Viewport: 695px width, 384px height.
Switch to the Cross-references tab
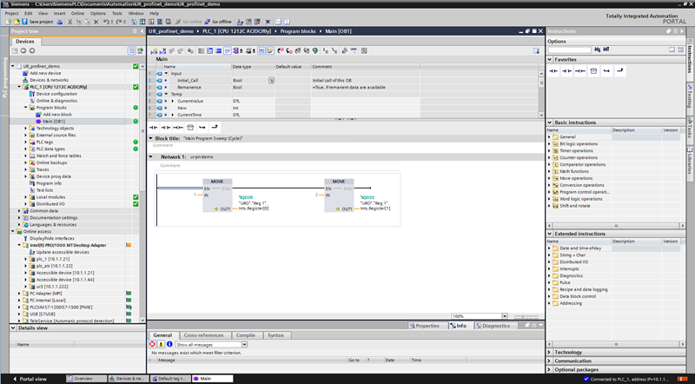click(x=204, y=335)
